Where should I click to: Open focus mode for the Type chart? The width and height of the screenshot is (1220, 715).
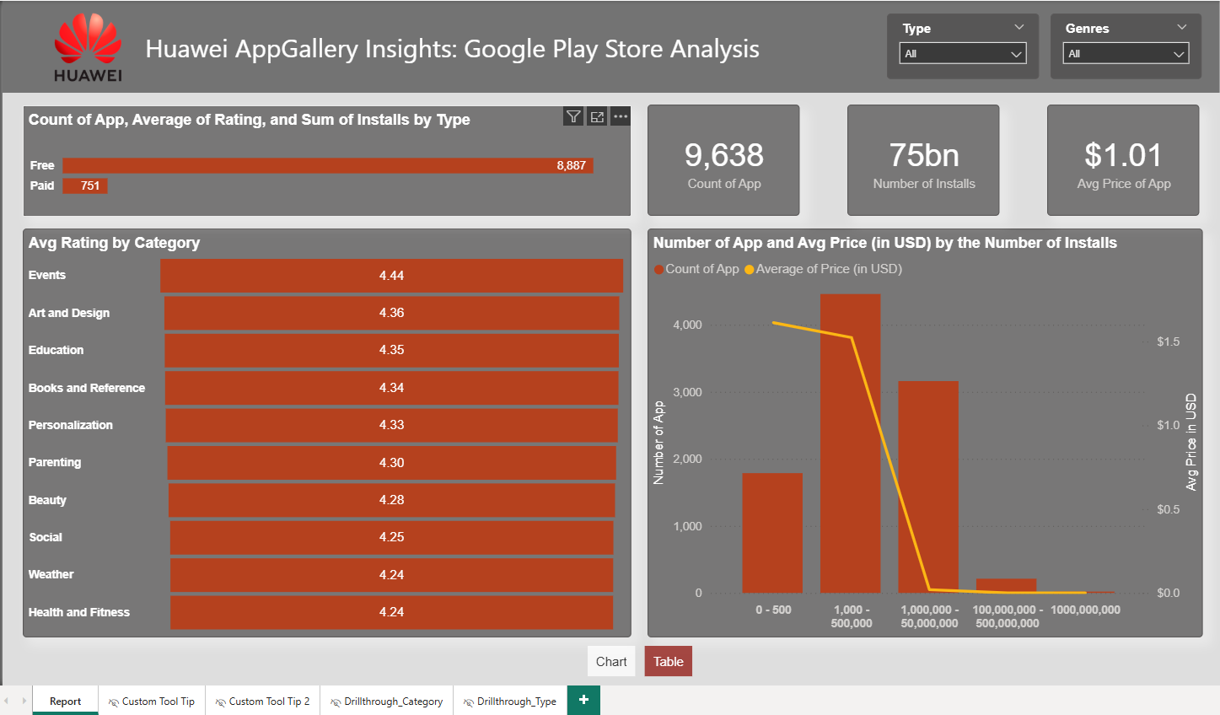(597, 117)
